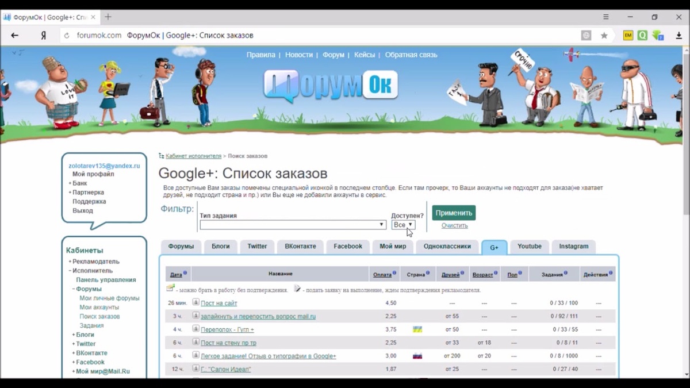Open the browser hamburger menu

pyautogui.click(x=605, y=17)
